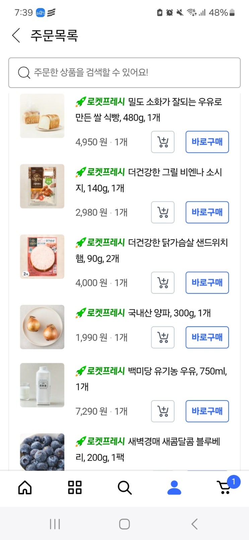Tap 바로구매 for the Vienna sausage
The image size is (249, 540).
pos(207,212)
